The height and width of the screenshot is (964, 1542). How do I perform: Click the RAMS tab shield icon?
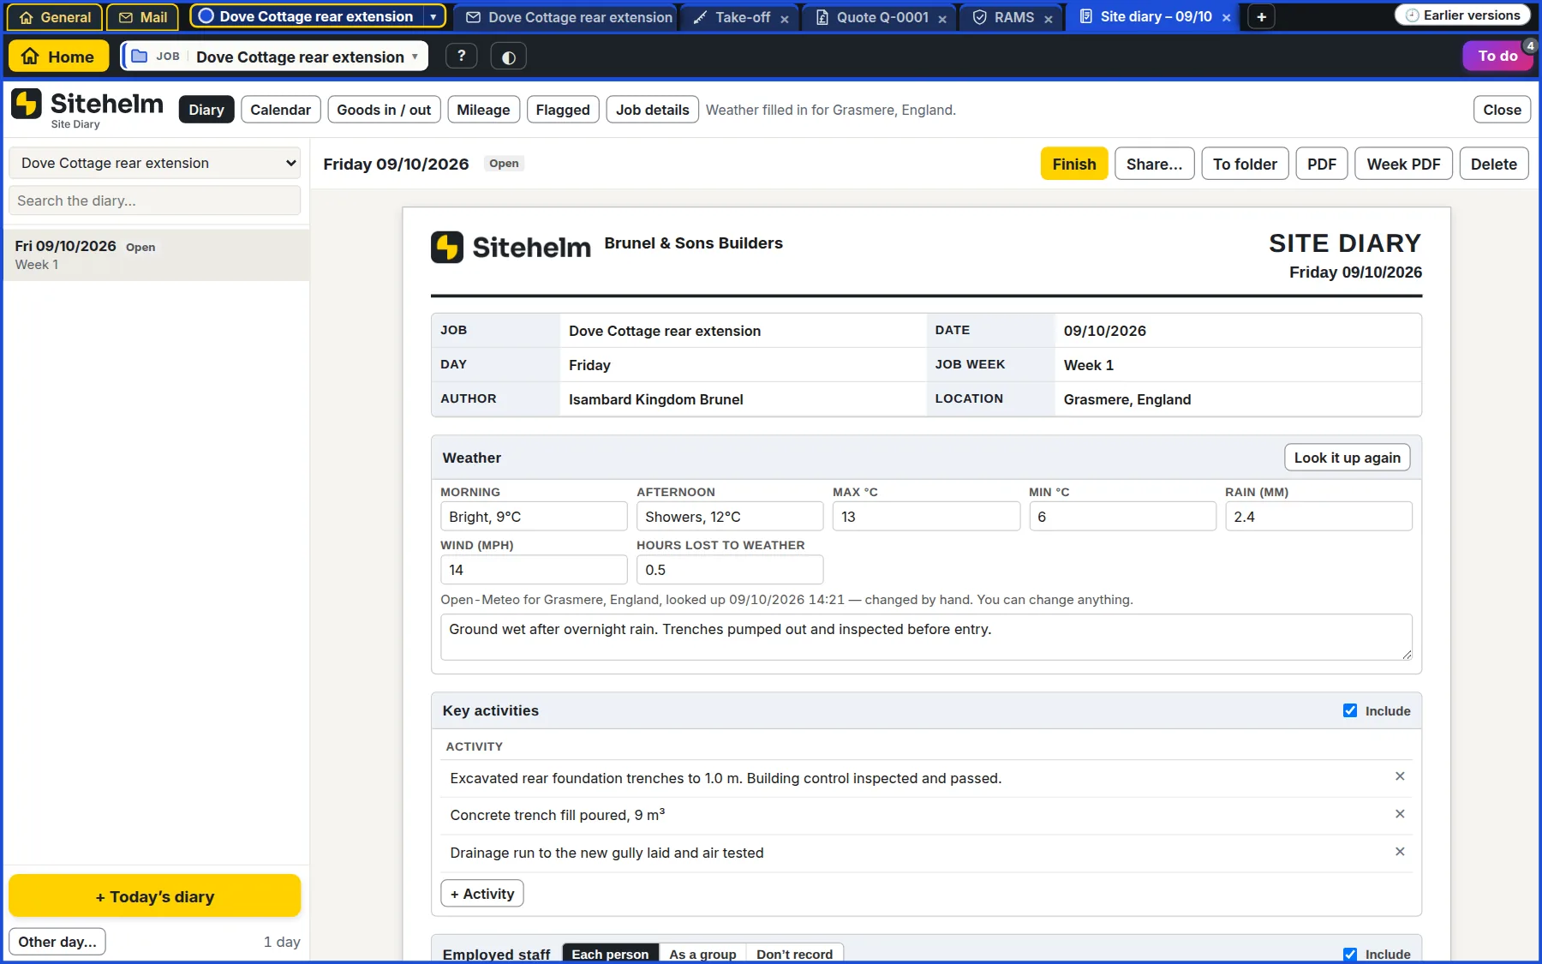tap(980, 17)
